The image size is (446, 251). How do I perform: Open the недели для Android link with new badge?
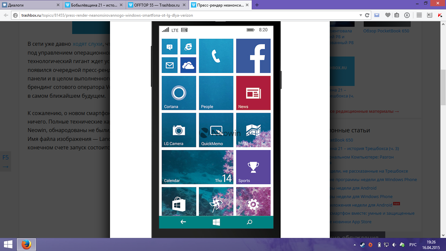click(x=361, y=205)
